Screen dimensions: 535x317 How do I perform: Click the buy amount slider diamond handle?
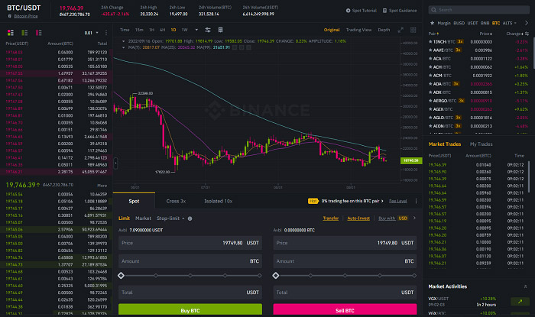point(121,276)
